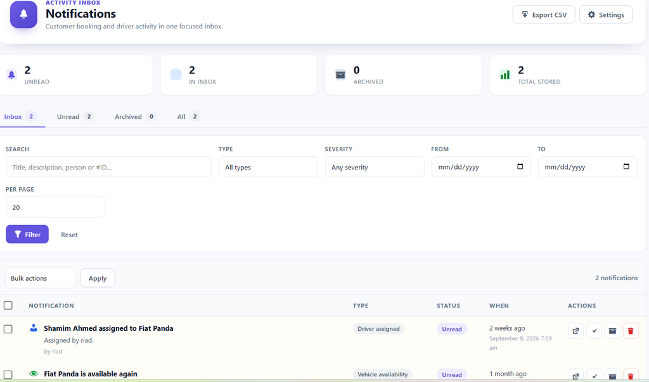Click the purple bell Notifications header icon
The width and height of the screenshot is (649, 382).
(x=23, y=15)
